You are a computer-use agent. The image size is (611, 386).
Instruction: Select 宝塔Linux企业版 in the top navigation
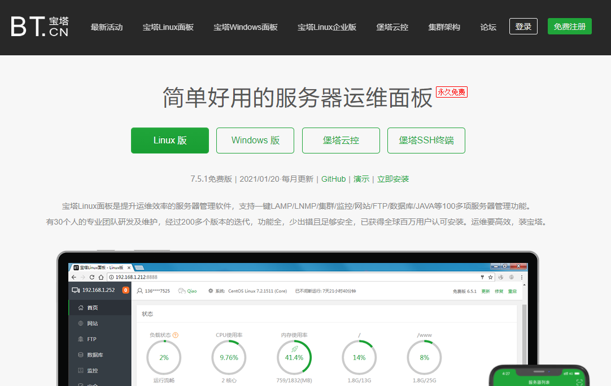(327, 27)
